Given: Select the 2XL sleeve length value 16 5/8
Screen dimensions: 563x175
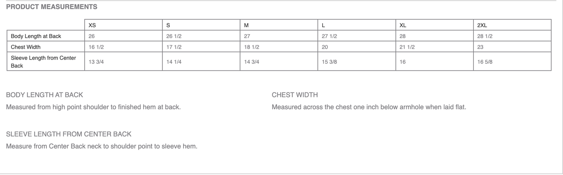Looking at the screenshot, I should (x=485, y=62).
